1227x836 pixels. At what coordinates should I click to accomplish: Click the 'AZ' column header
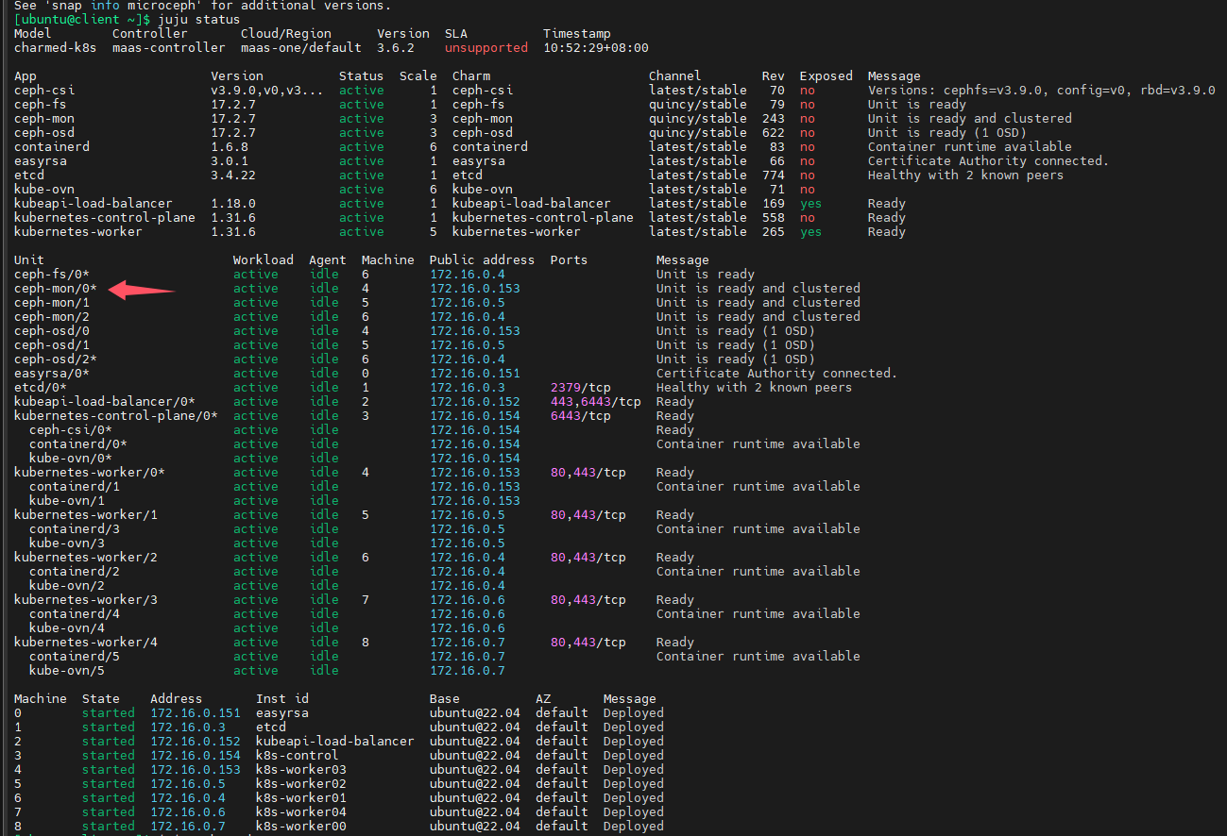[543, 699]
